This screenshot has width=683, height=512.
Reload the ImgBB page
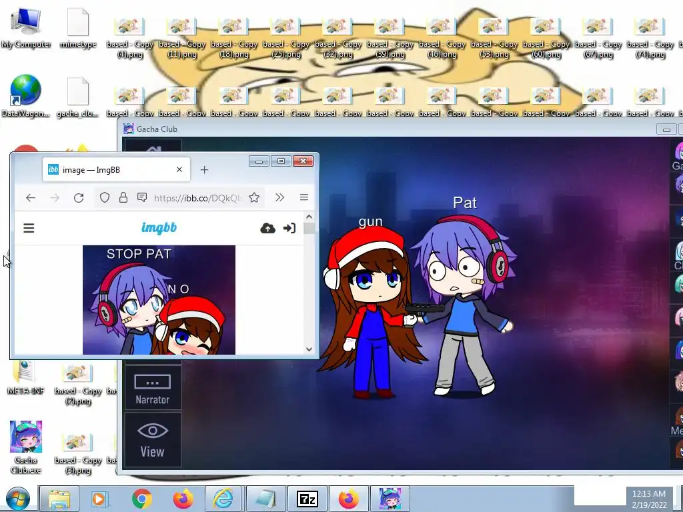[x=79, y=197]
